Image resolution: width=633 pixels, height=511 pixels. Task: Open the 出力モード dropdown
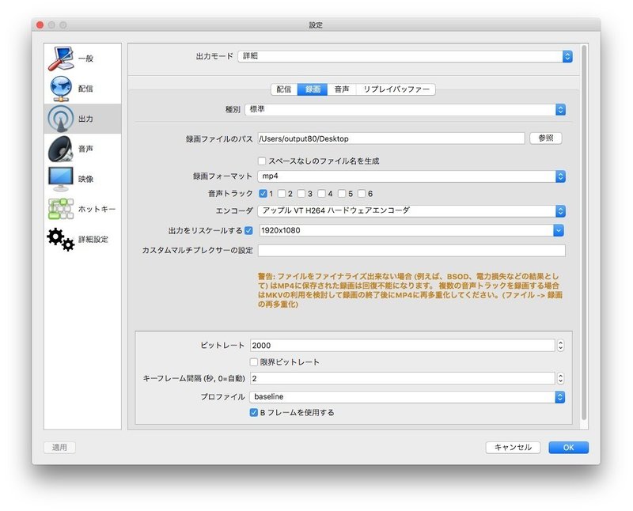[405, 56]
